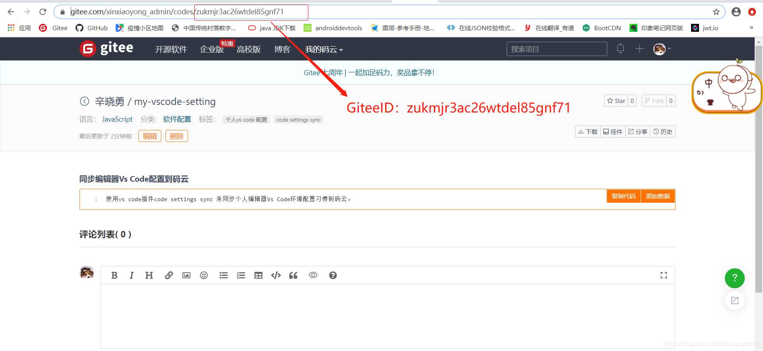This screenshot has width=763, height=351.
Task: Insert a heading in comment editor
Action: point(149,275)
